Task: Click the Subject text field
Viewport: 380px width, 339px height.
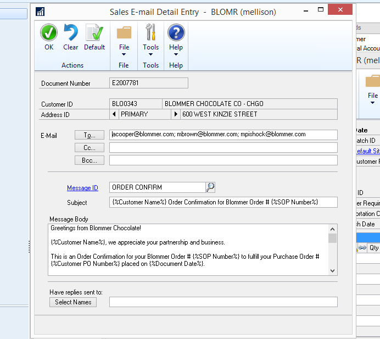Action: click(x=223, y=202)
